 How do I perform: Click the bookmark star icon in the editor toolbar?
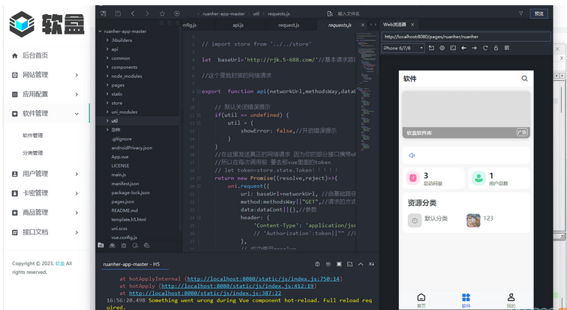click(162, 13)
